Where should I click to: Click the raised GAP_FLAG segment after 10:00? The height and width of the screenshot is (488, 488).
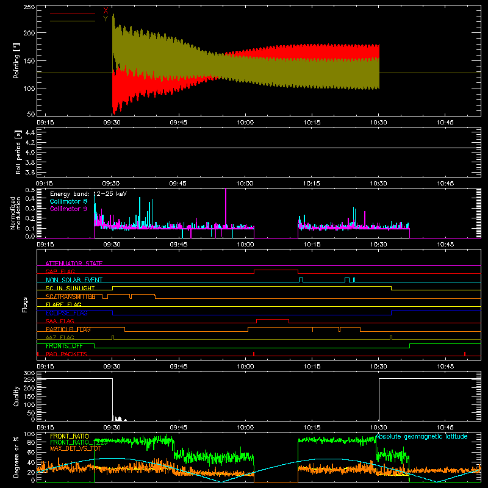pyautogui.click(x=276, y=270)
